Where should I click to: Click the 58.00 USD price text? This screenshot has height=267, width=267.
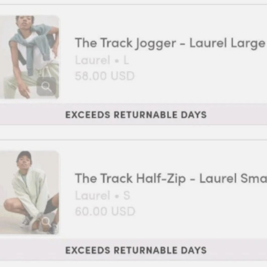point(105,76)
